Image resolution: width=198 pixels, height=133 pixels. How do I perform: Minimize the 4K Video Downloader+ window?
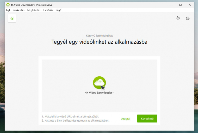pyautogui.click(x=171, y=5)
